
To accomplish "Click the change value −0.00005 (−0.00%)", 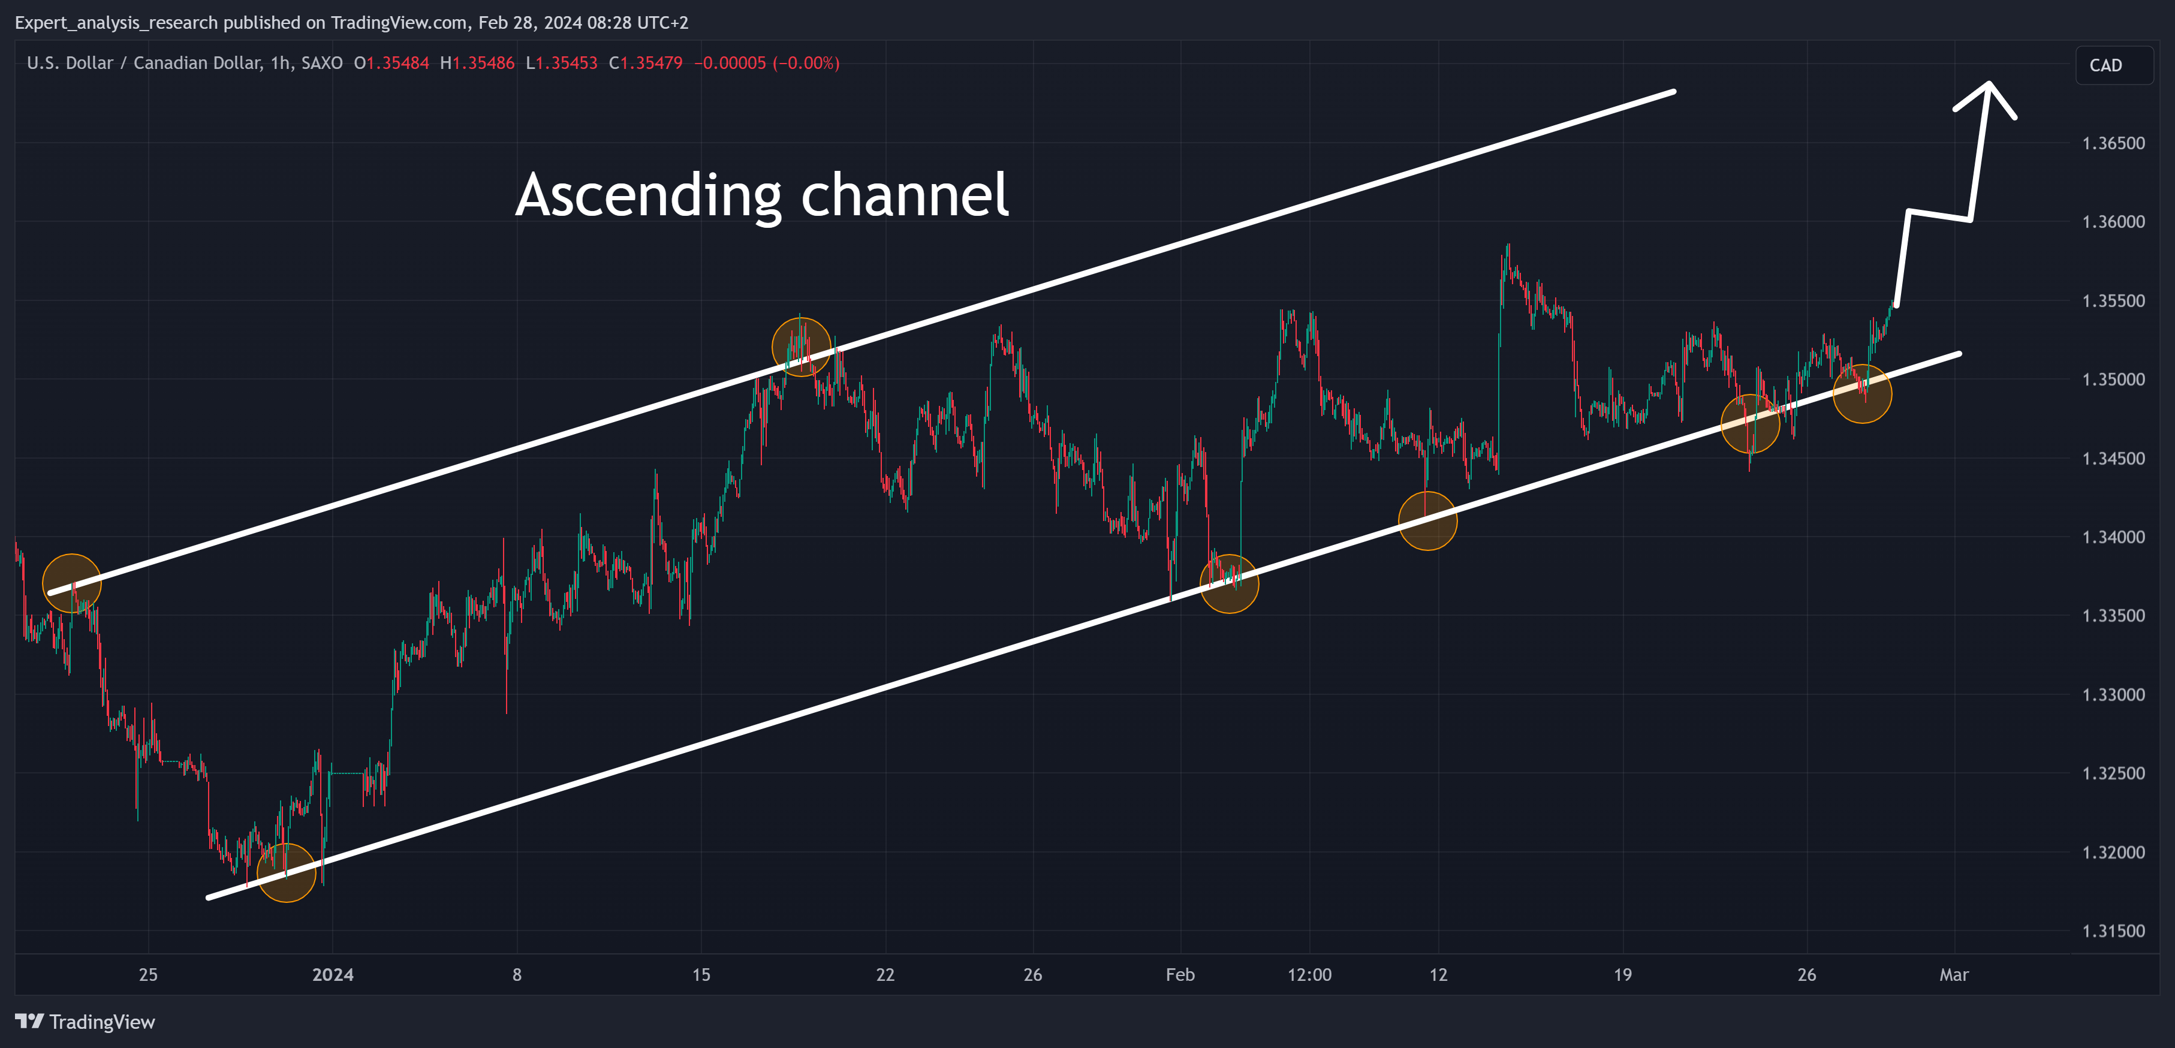I will click(x=767, y=62).
